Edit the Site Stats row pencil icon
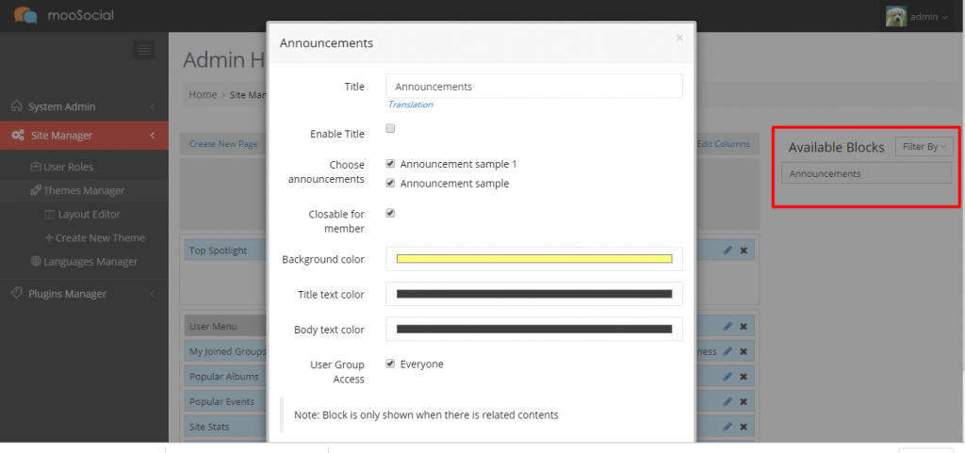 pyautogui.click(x=728, y=427)
